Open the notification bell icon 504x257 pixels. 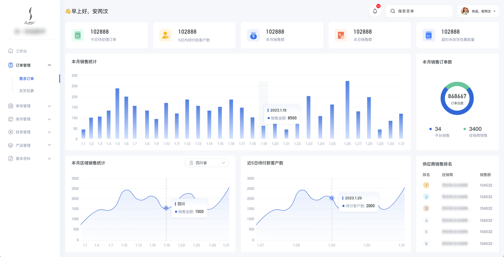(375, 11)
